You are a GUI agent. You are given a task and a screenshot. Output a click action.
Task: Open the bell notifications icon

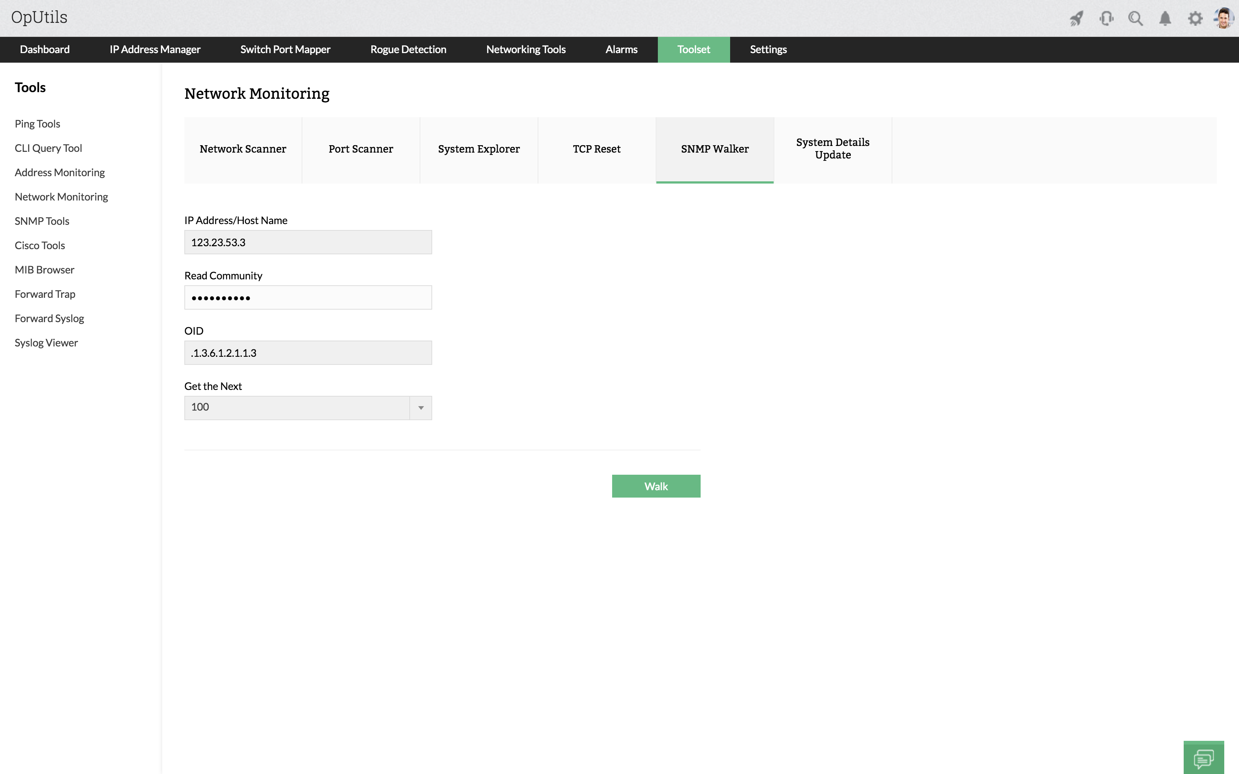pyautogui.click(x=1165, y=18)
